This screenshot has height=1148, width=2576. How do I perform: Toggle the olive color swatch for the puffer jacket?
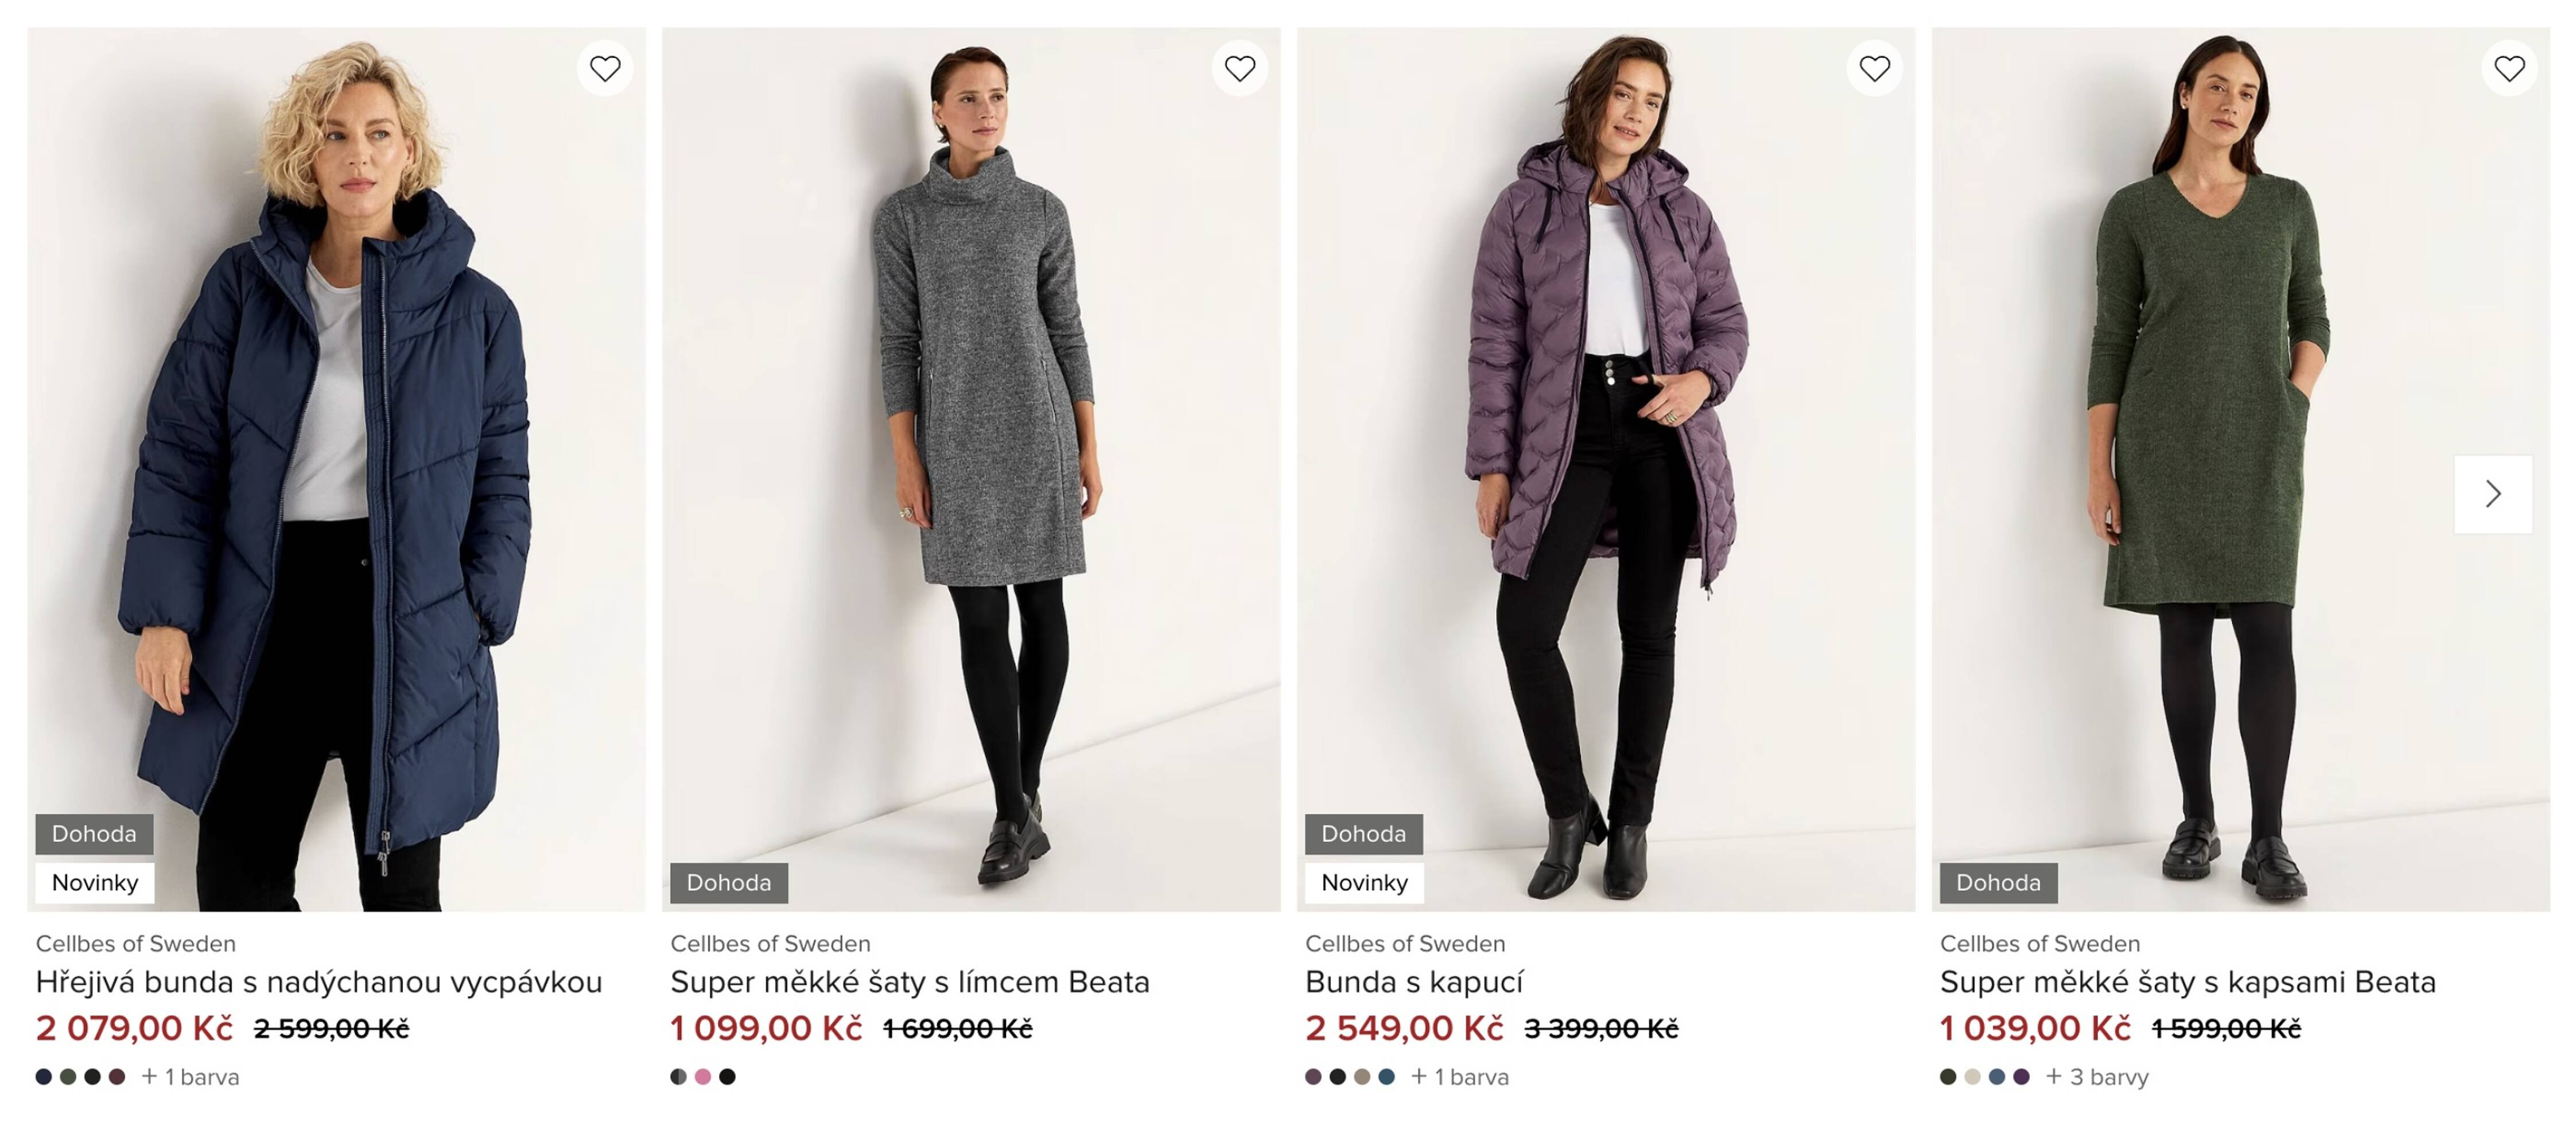[67, 1077]
